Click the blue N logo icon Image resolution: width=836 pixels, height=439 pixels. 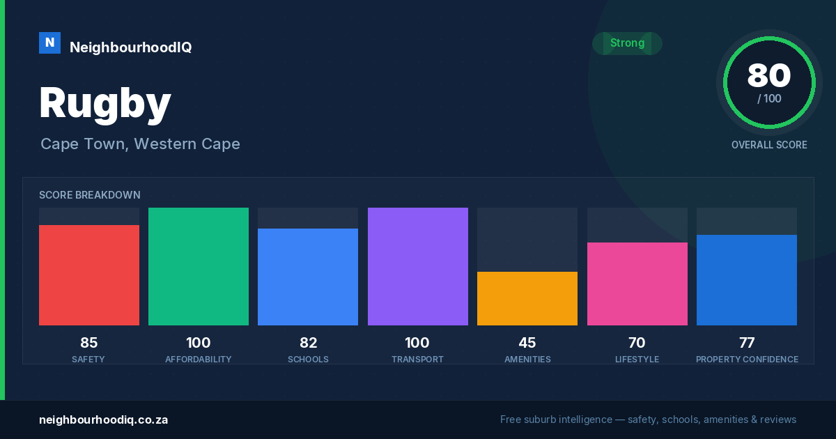(49, 43)
